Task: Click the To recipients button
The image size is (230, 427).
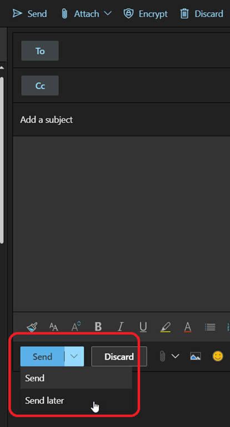Action: [x=40, y=51]
